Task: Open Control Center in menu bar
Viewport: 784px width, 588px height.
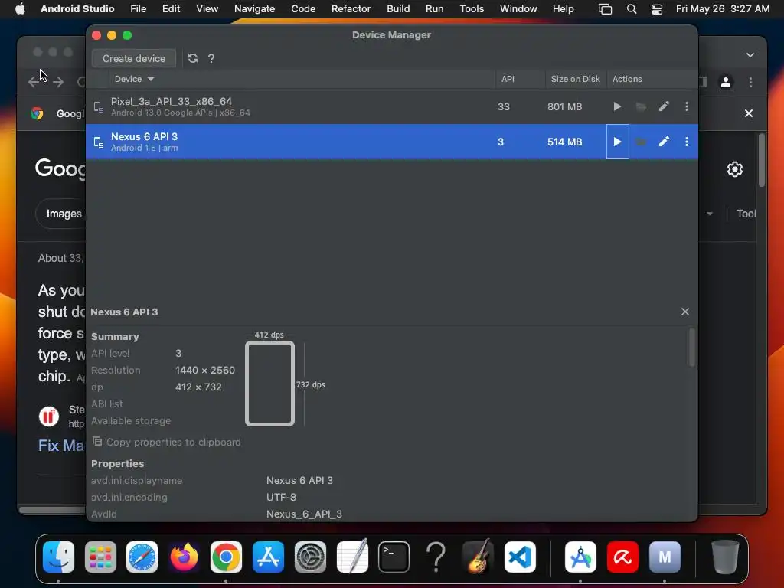Action: 656,9
